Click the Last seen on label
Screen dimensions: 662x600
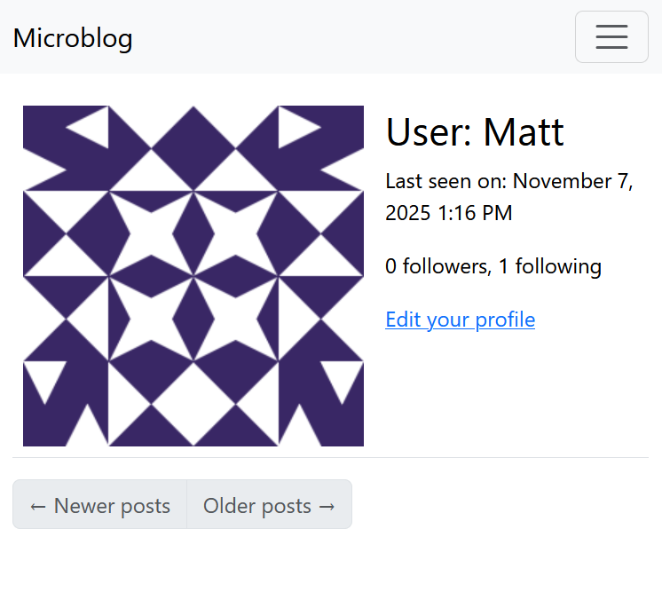pos(445,182)
